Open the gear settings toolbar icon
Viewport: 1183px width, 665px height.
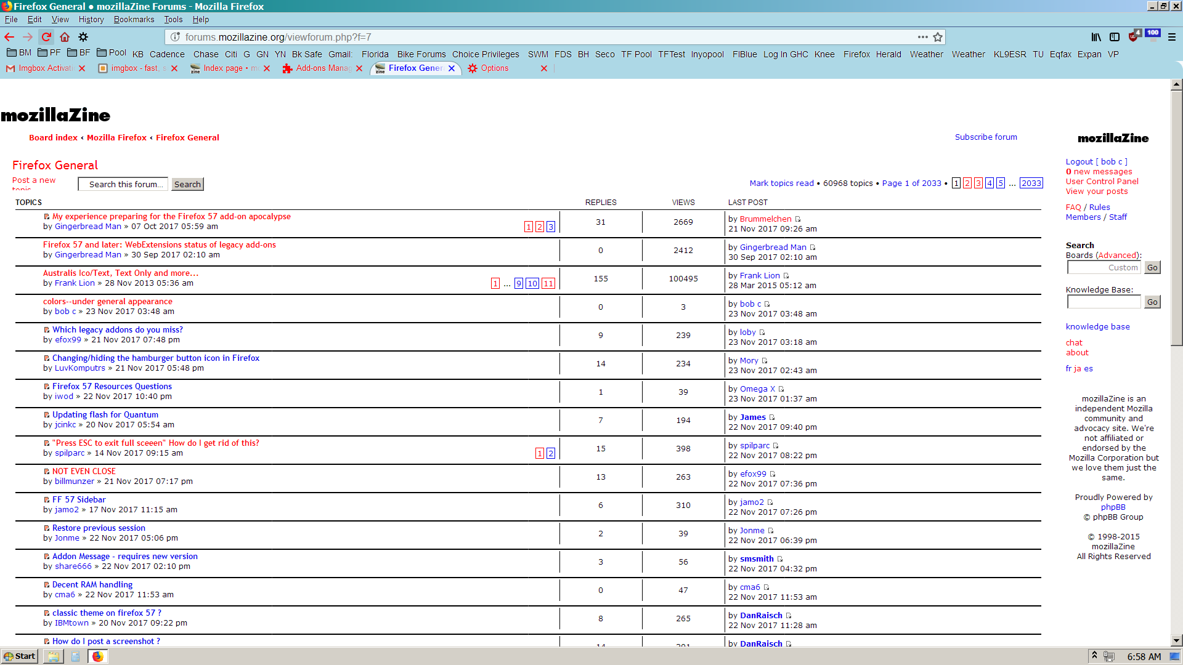point(83,37)
